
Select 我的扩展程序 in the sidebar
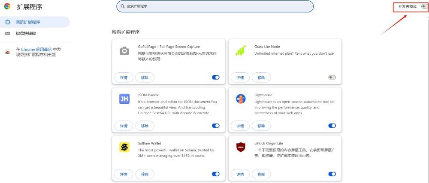35,22
